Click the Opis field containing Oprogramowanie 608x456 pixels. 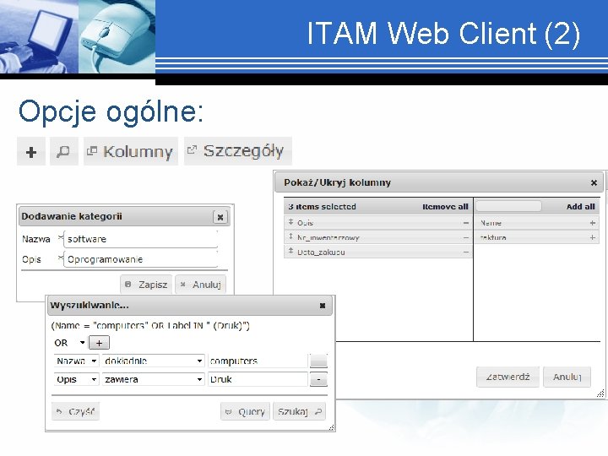(141, 259)
